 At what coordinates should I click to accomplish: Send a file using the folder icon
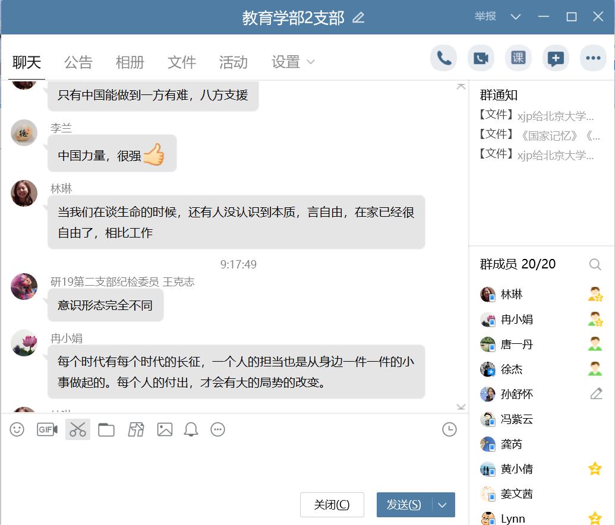(106, 429)
